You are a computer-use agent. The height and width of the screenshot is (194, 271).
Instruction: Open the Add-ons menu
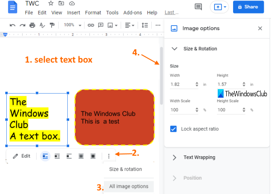tap(132, 13)
